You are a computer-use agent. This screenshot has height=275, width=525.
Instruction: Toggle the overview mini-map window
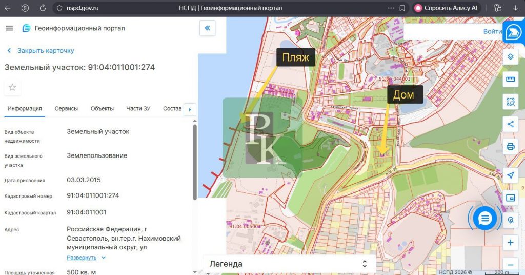click(510, 198)
